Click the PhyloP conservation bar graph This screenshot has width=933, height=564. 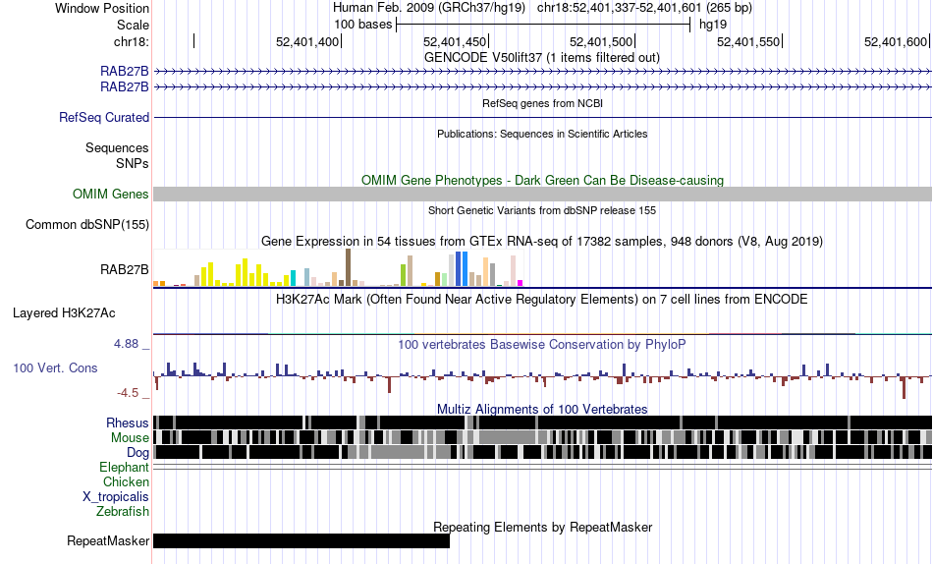(x=543, y=378)
